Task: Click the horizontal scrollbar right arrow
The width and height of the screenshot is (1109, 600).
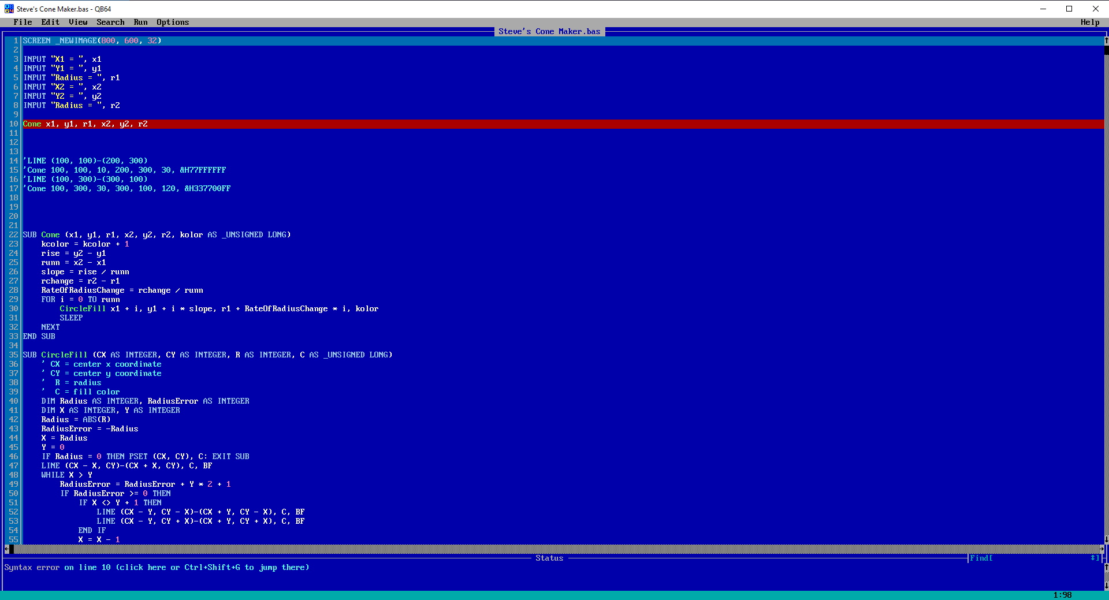Action: coord(1101,549)
